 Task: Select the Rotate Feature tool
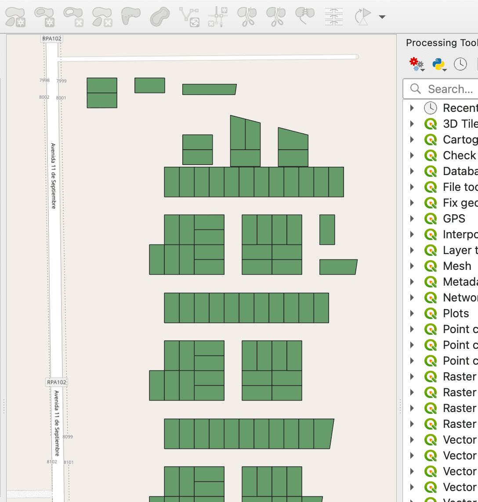pyautogui.click(x=362, y=16)
